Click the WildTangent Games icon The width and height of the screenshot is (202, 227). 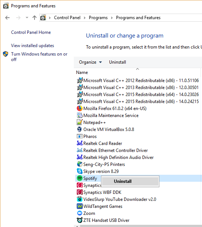pos(80,206)
